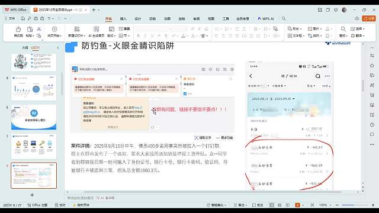
Task: Switch to the Review (审阅) ribbon tab
Action: (197, 18)
